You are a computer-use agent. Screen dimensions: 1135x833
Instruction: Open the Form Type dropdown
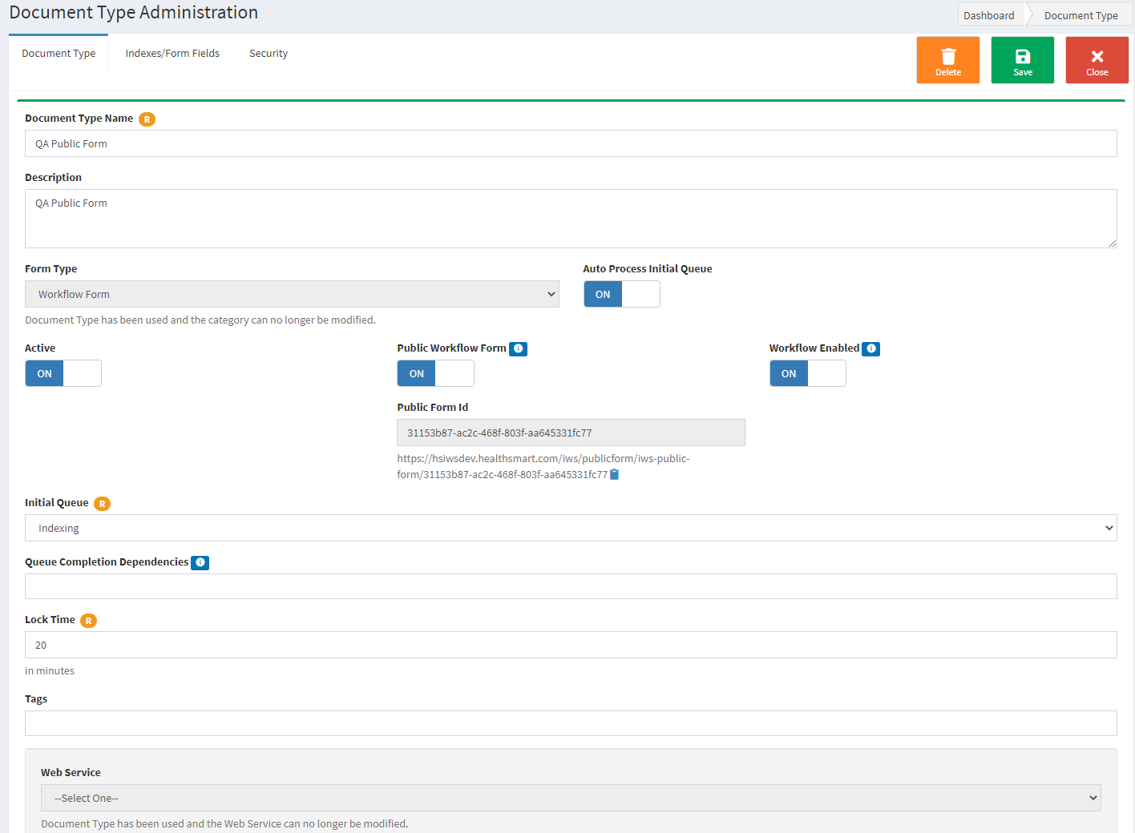(292, 294)
